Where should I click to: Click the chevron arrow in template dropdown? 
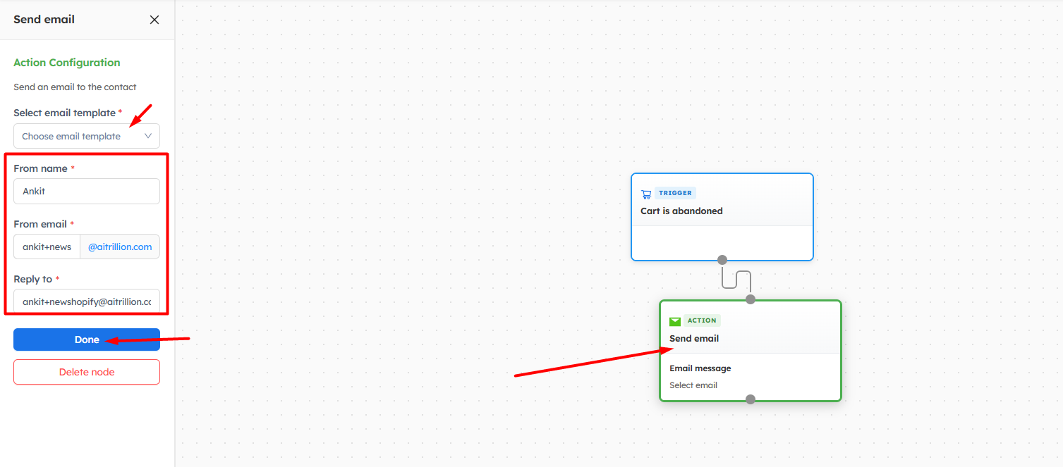(148, 136)
